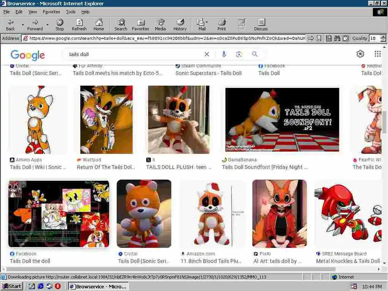Screen dimensions: 388x291
Task: Click the horizontal scrollbar of the page
Action: (x=171, y=269)
